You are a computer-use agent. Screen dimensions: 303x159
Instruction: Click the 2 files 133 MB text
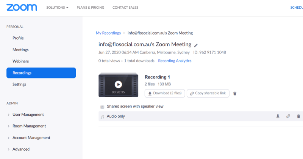(158, 84)
